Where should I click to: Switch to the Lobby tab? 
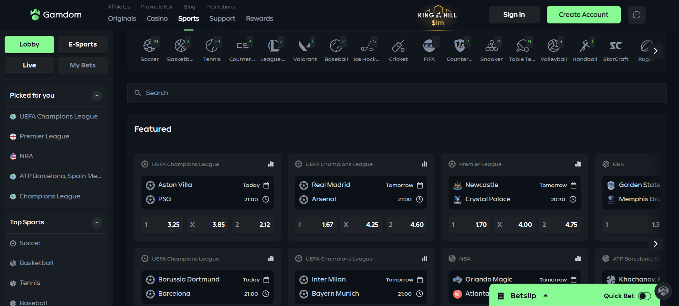(29, 44)
